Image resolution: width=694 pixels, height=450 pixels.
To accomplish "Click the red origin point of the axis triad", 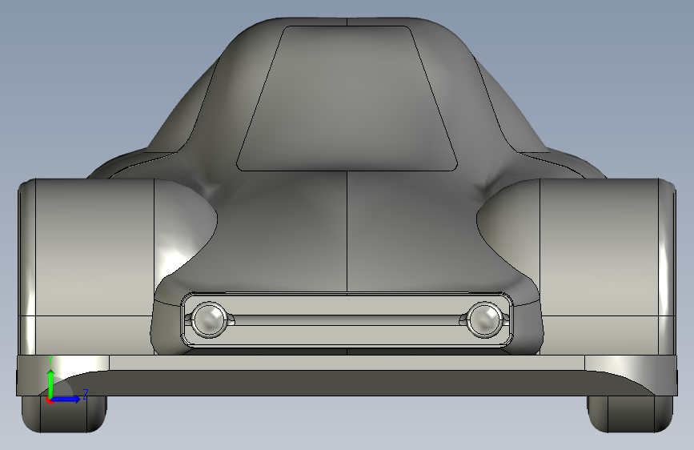I will (50, 400).
